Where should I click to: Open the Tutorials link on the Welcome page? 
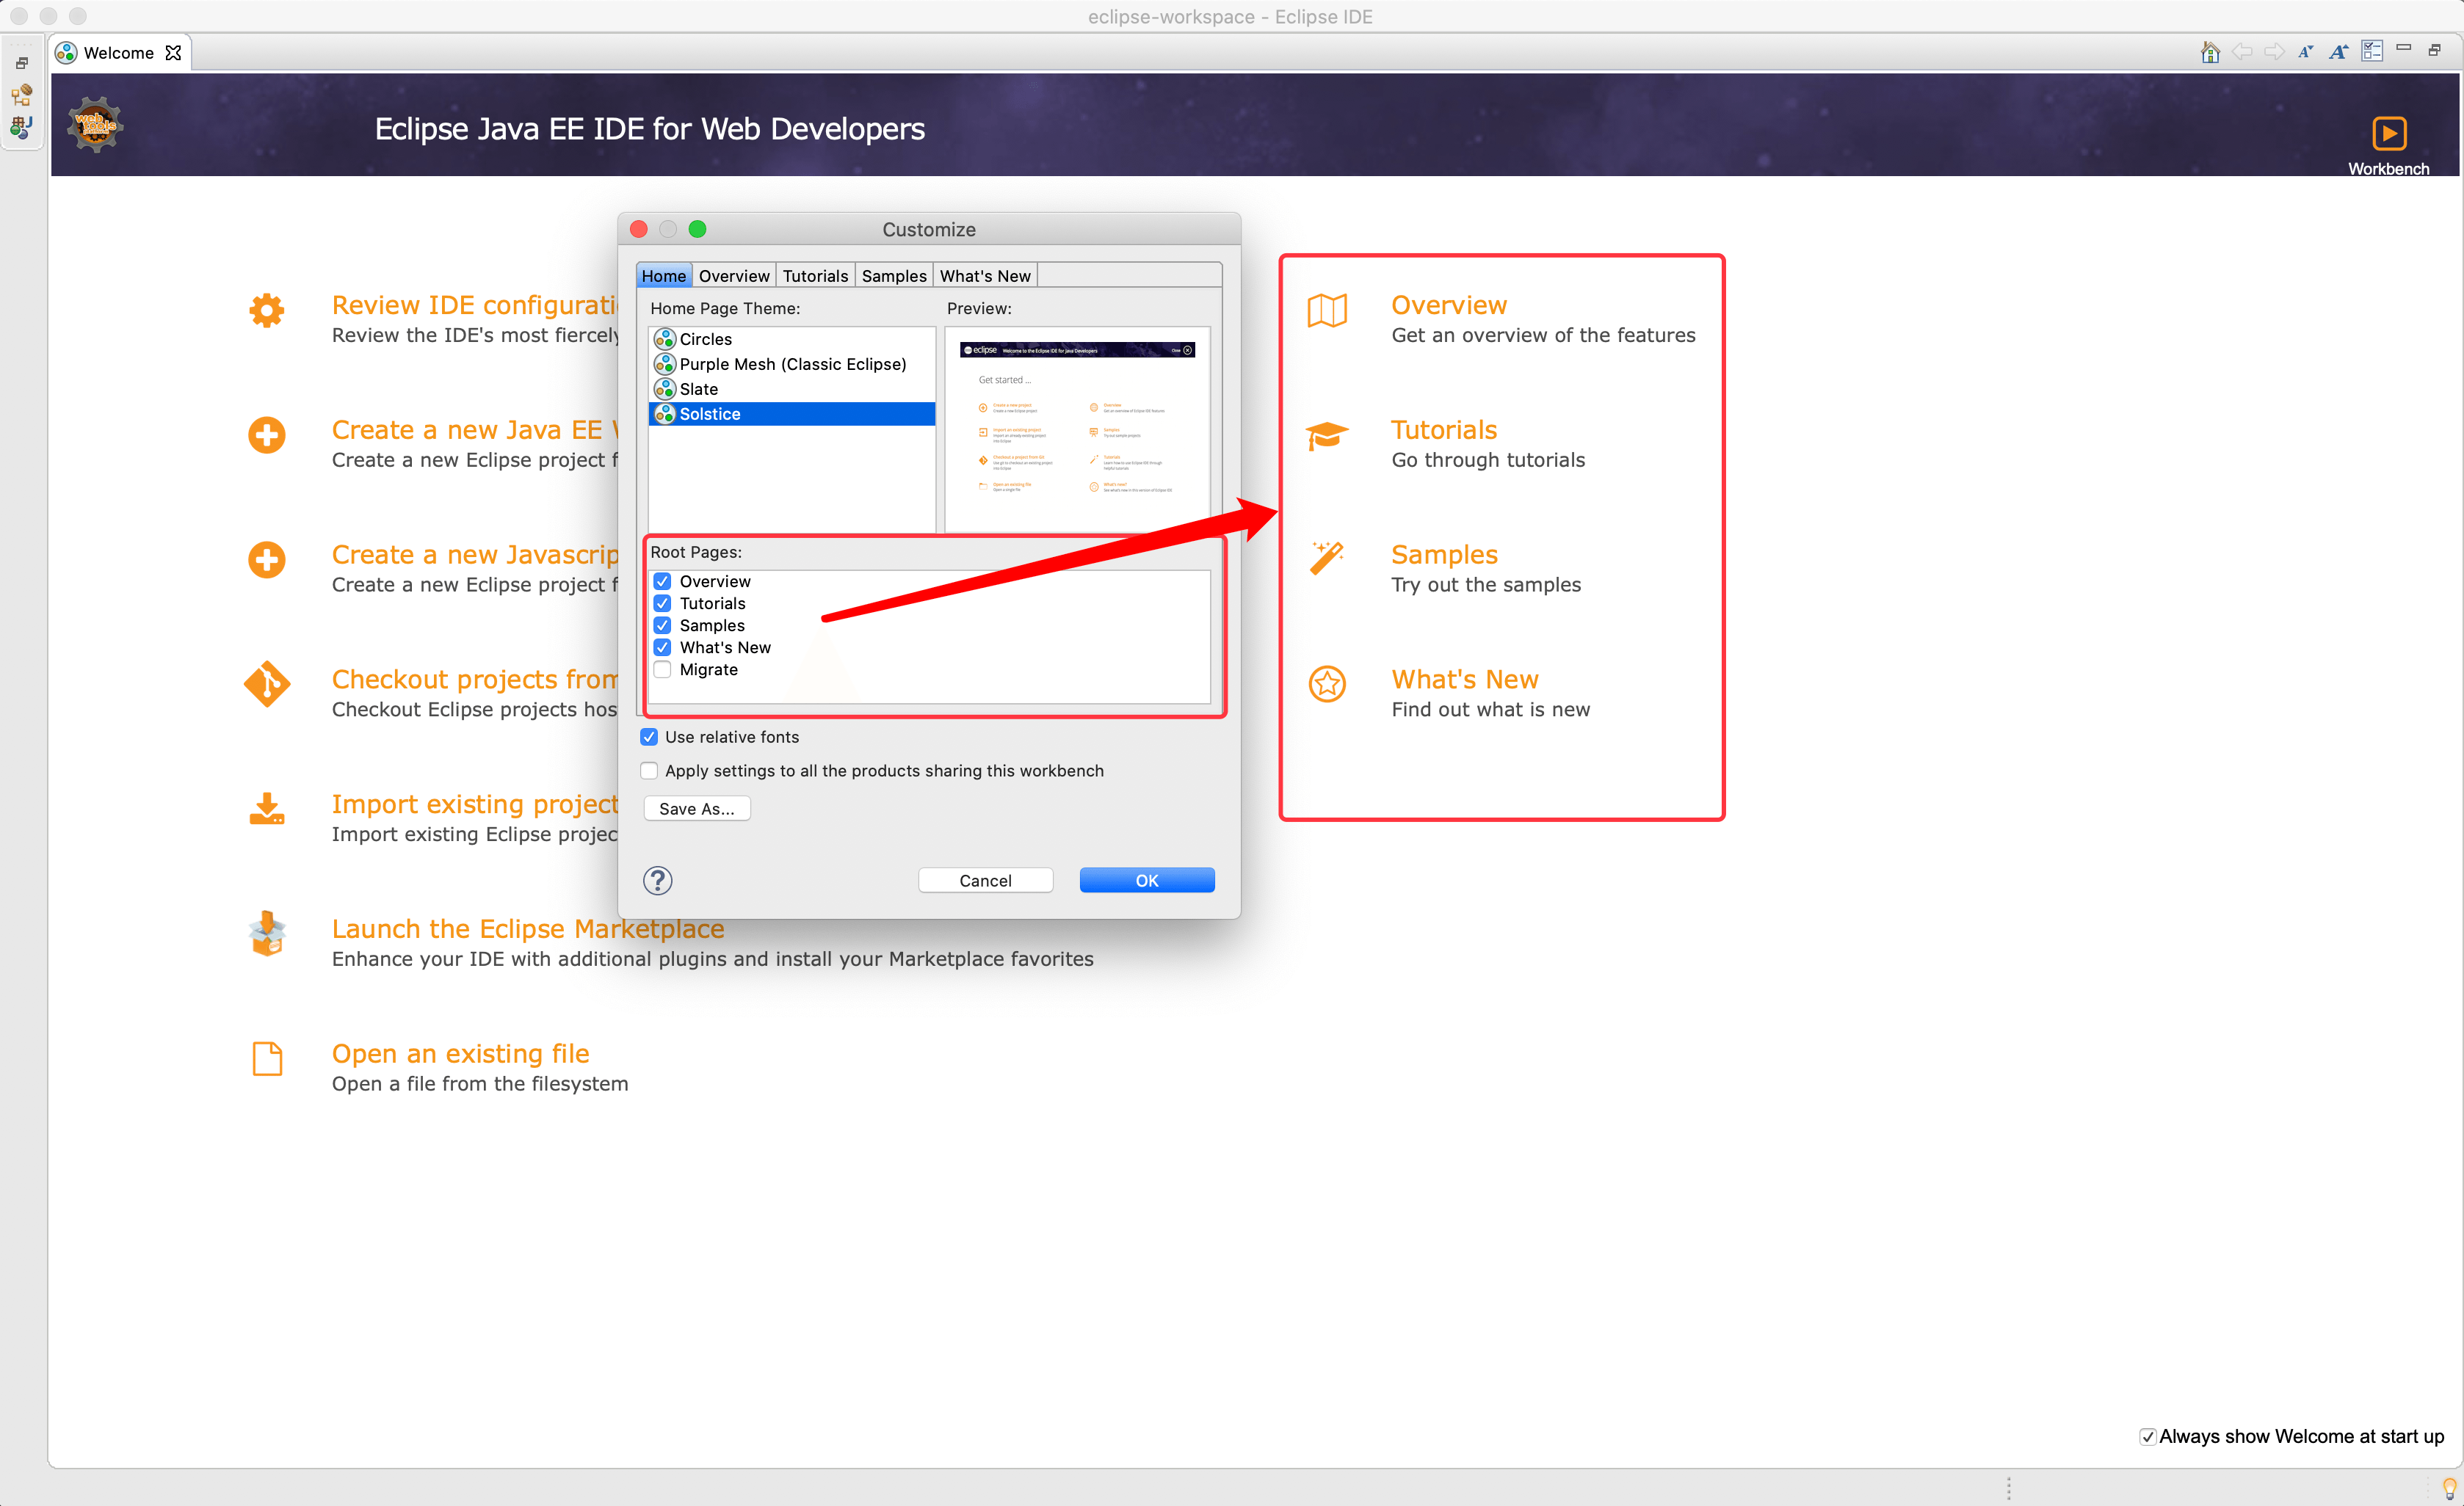(x=1444, y=430)
